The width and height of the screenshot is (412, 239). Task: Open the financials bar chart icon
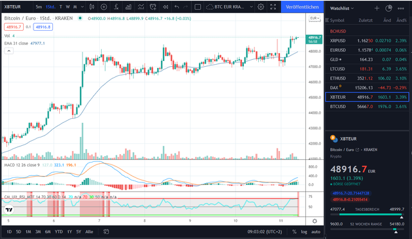[x=129, y=7]
